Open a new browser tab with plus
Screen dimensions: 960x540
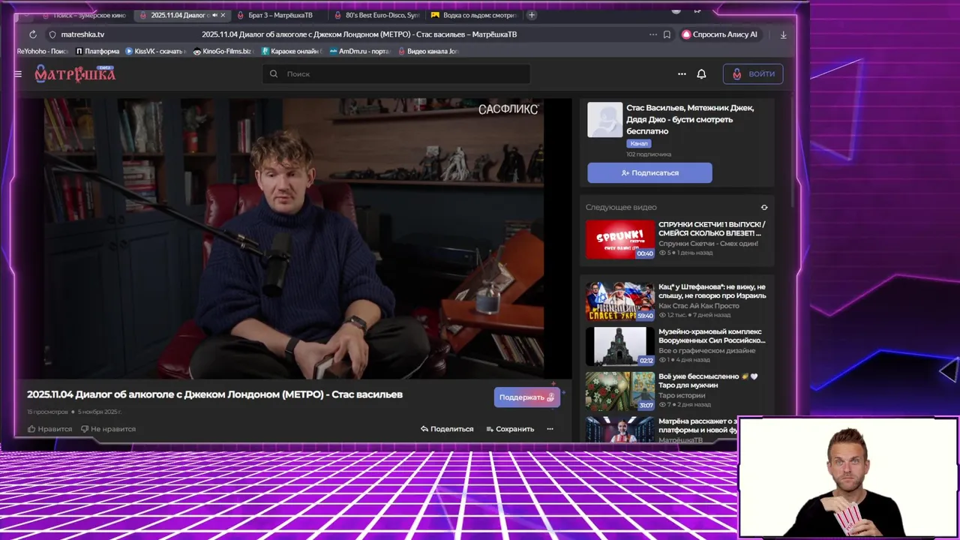click(x=532, y=15)
